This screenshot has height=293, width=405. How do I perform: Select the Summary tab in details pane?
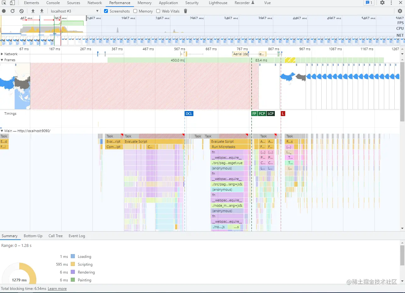click(x=9, y=236)
